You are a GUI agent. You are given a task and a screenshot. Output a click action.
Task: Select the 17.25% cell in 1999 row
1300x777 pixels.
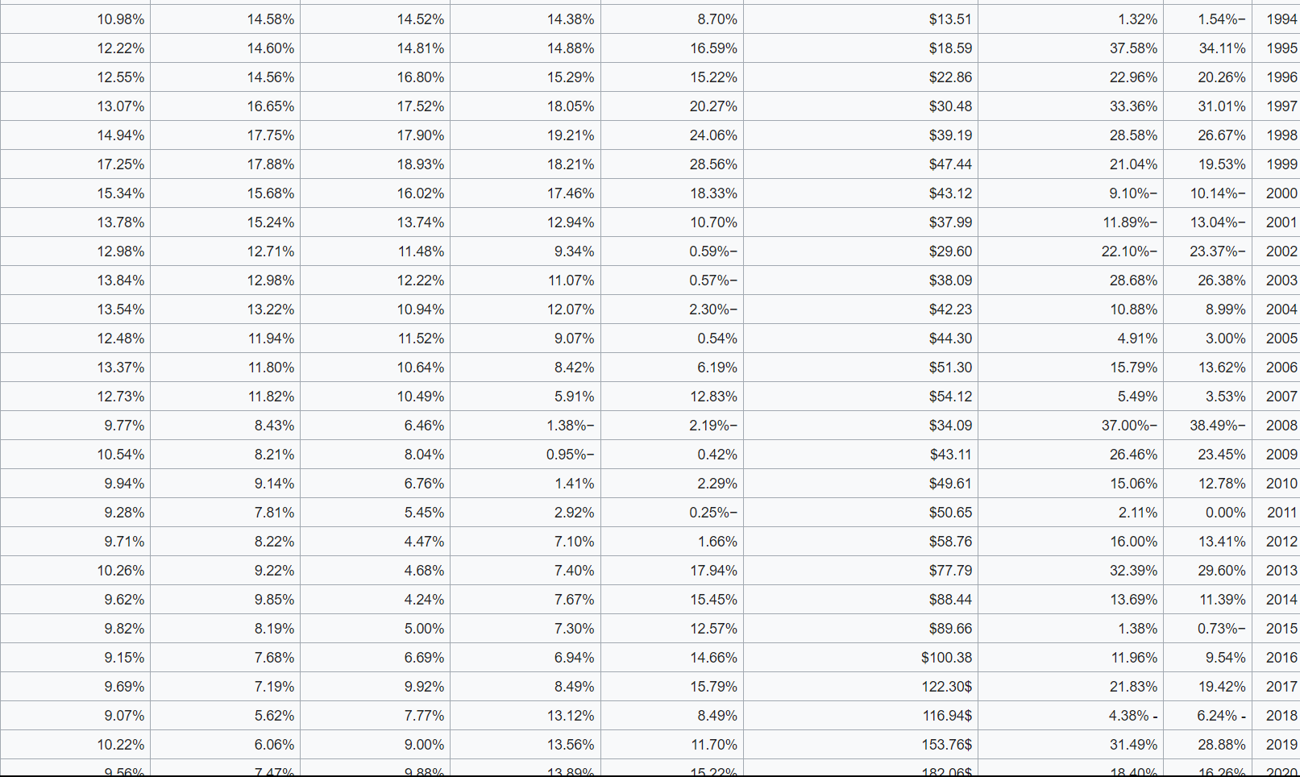121,164
